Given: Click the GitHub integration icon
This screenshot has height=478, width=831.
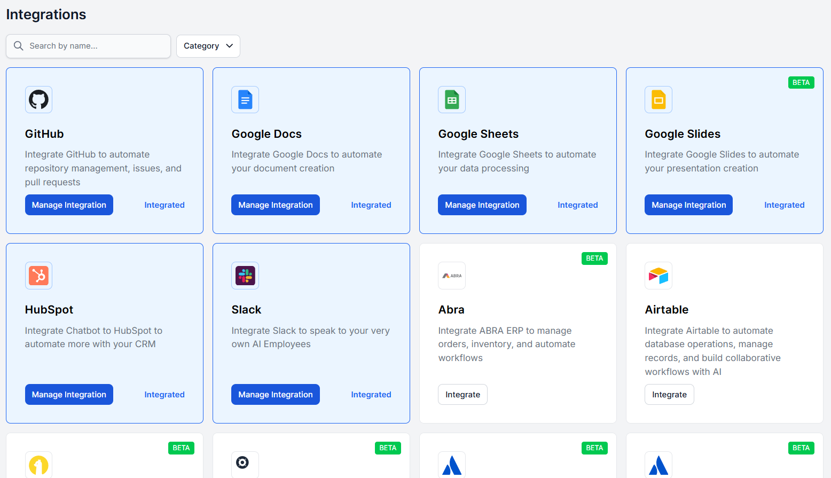Looking at the screenshot, I should (x=38, y=99).
